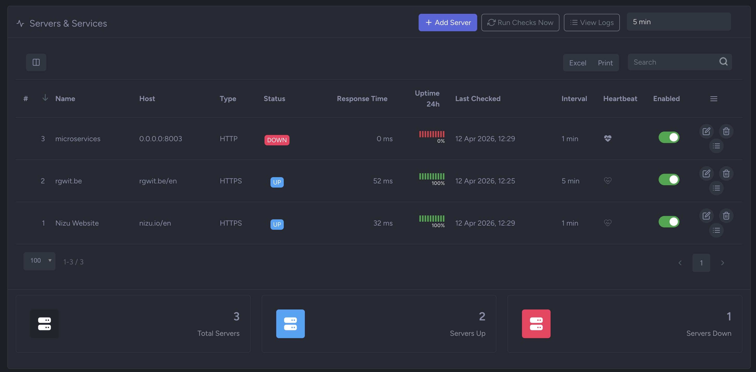
Task: Toggle the column visibility panel icon
Action: pyautogui.click(x=36, y=62)
